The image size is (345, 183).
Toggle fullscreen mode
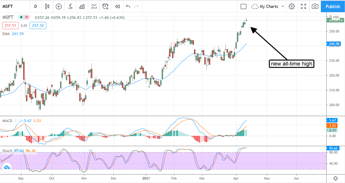[x=303, y=6]
